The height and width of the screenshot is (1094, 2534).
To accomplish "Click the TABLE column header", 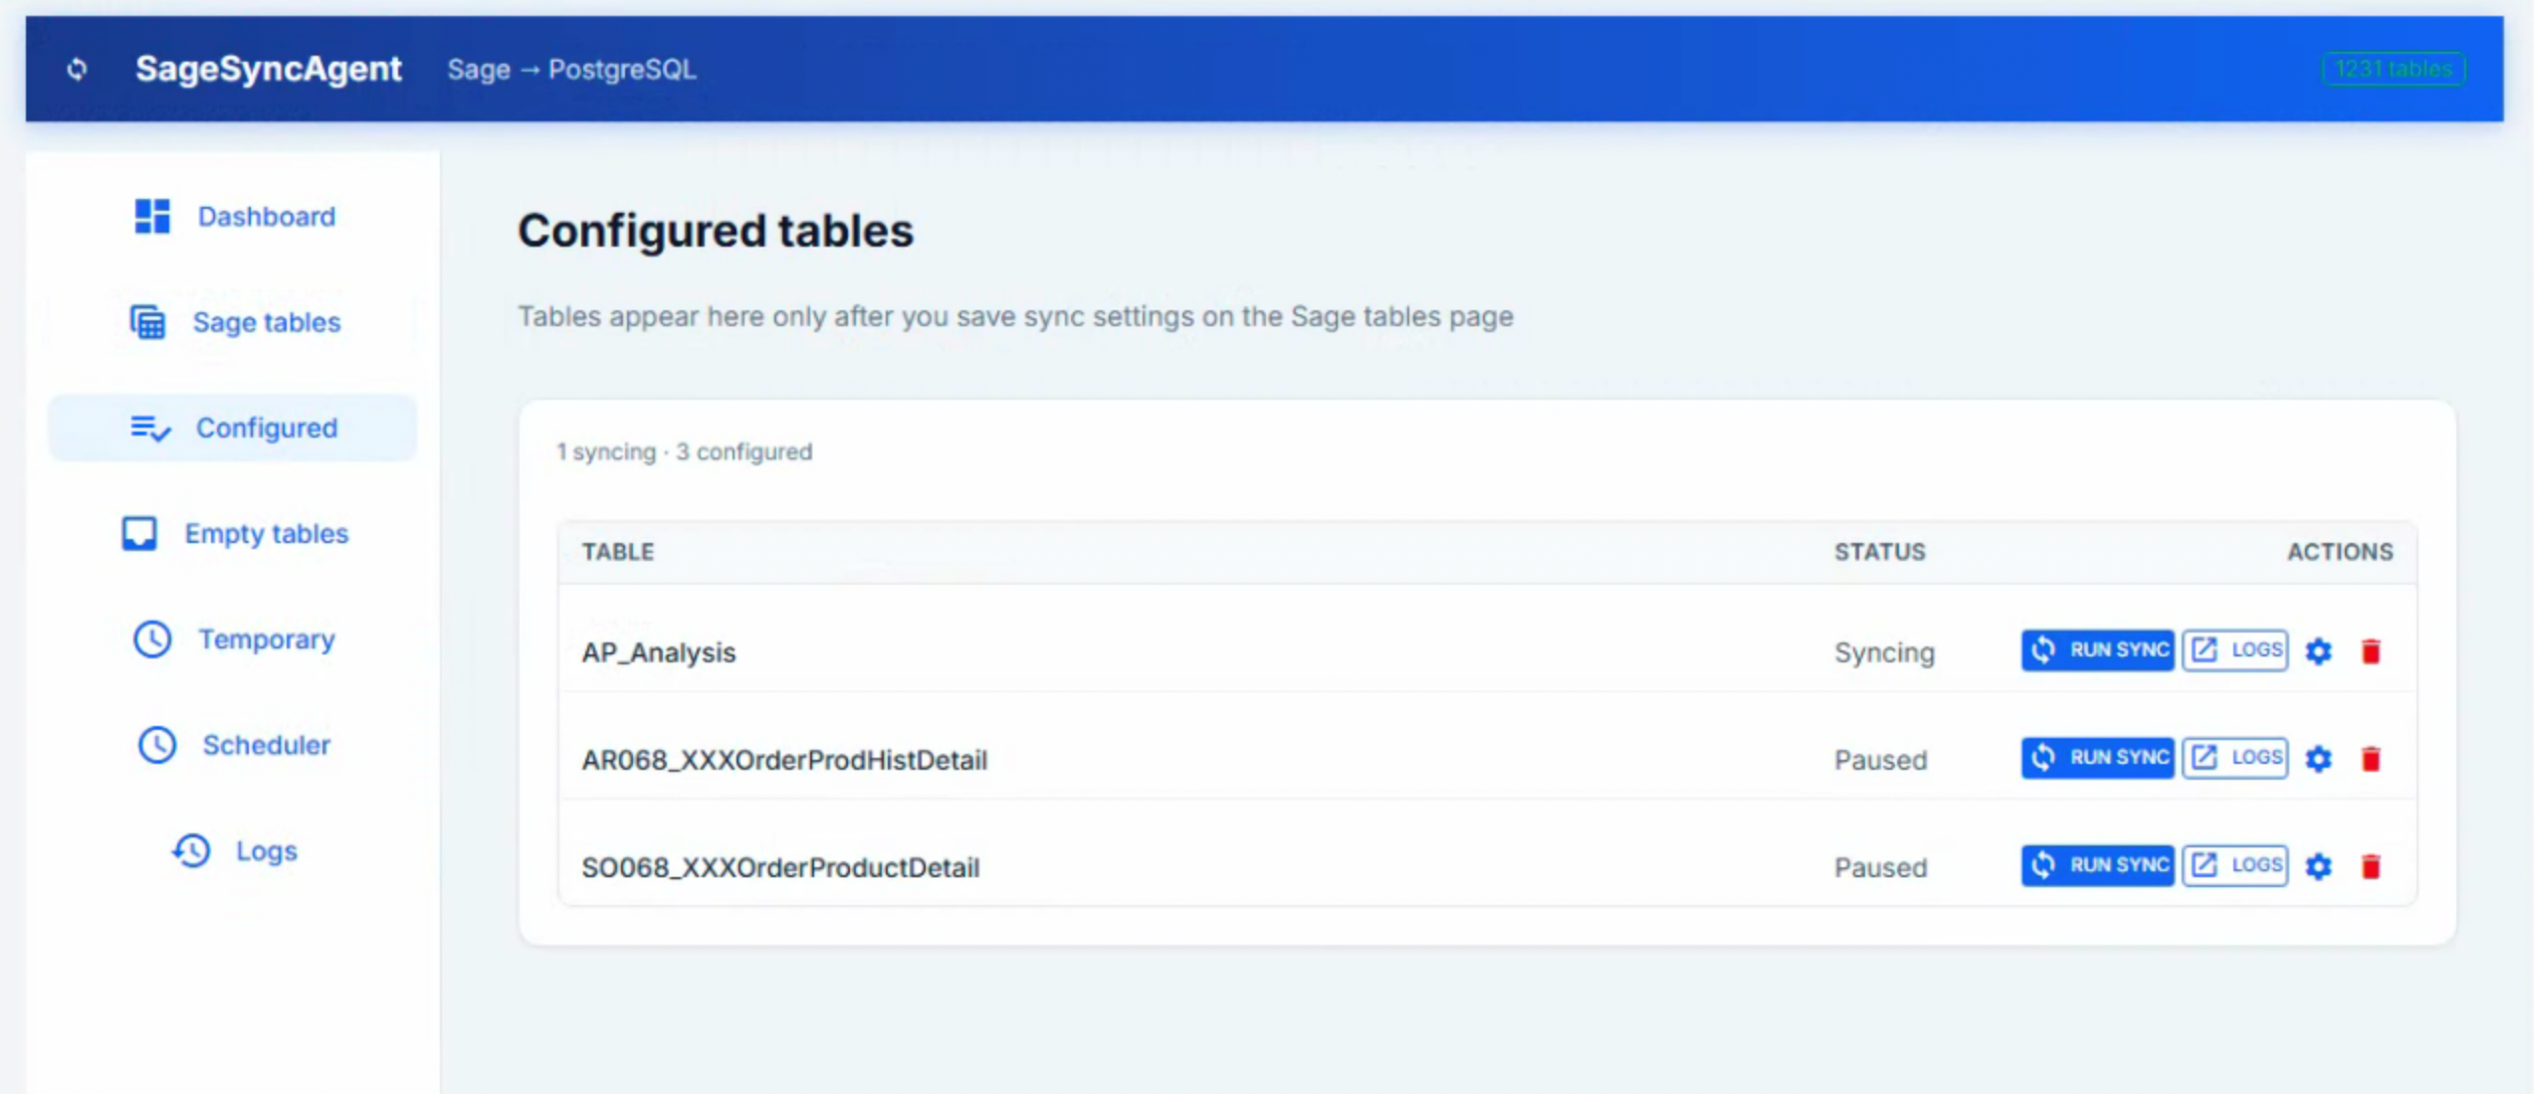I will click(618, 552).
